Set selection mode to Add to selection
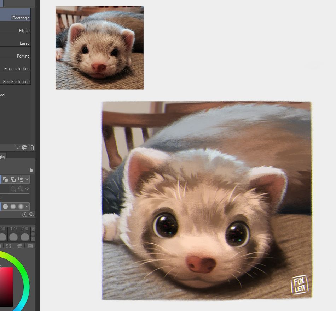Screen dimensions: 336x311 pyautogui.click(x=5, y=179)
